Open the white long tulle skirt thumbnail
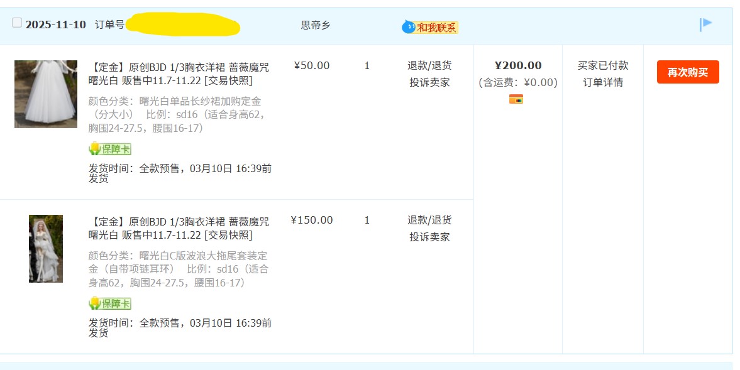 (46, 94)
